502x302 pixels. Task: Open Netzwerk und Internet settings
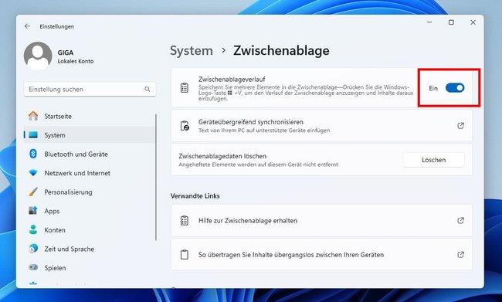click(90, 173)
